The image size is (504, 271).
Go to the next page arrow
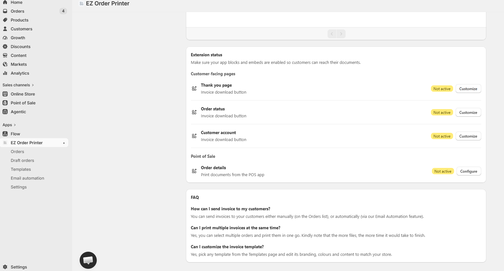[341, 34]
